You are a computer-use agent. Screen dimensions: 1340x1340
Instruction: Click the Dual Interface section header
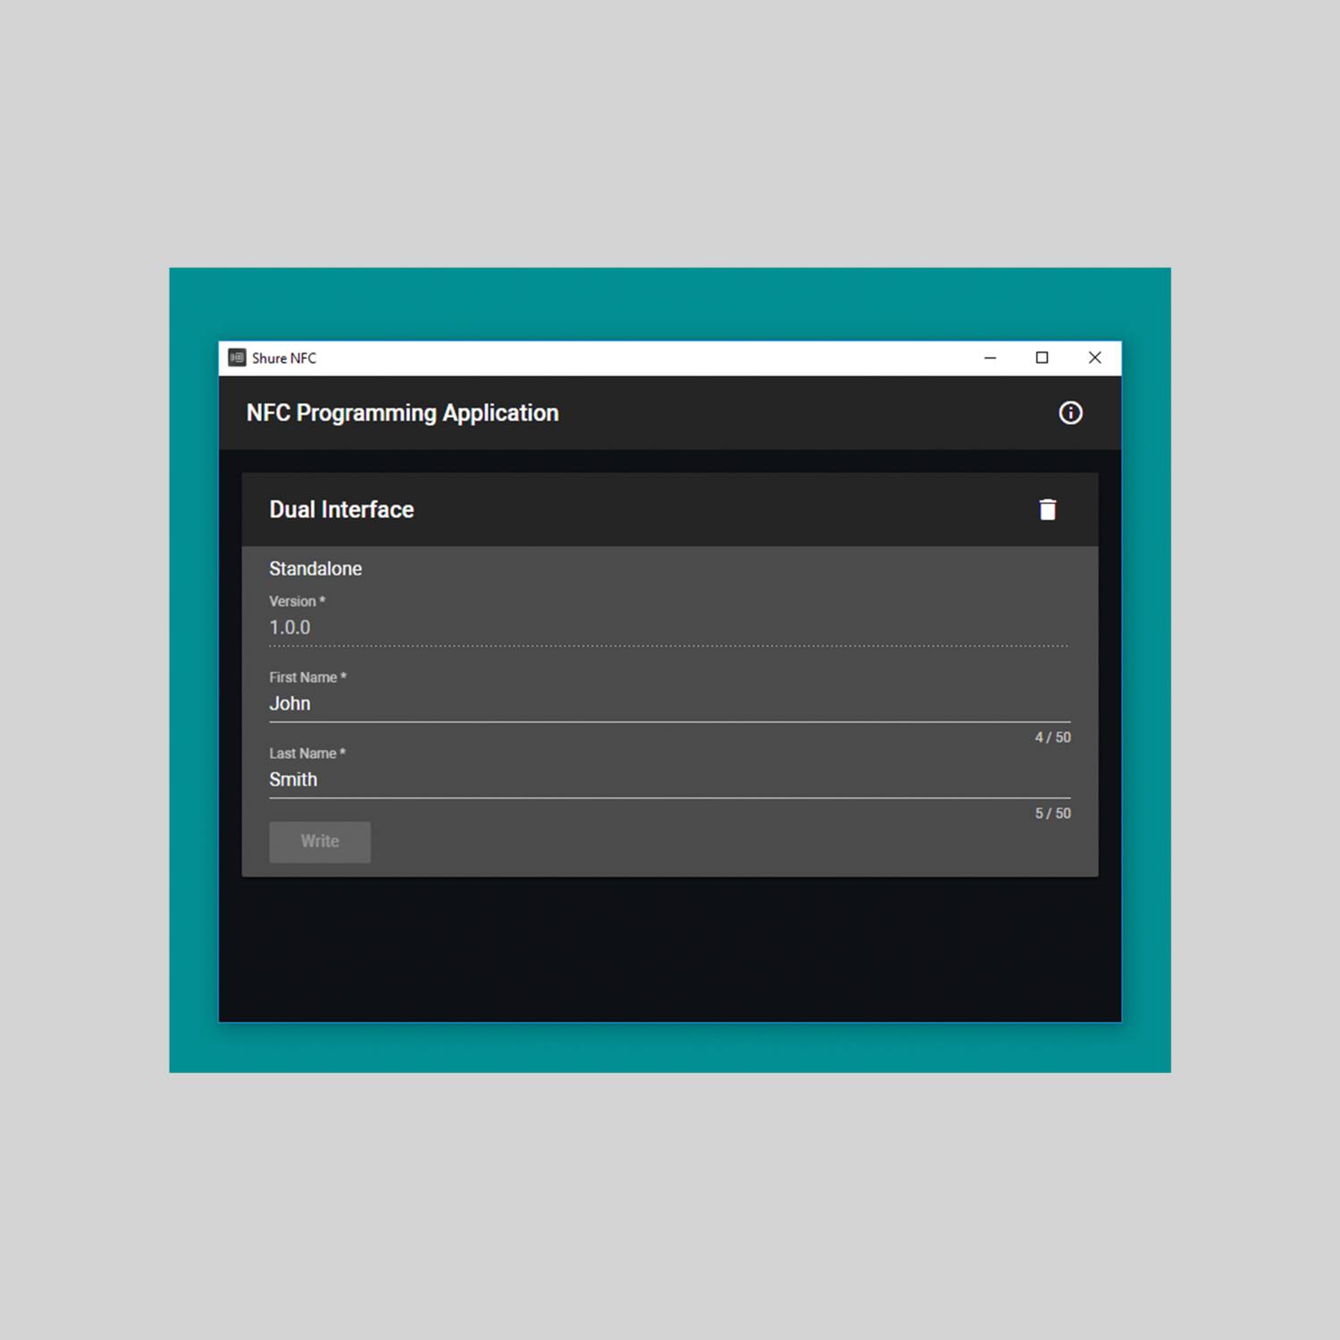pyautogui.click(x=341, y=508)
